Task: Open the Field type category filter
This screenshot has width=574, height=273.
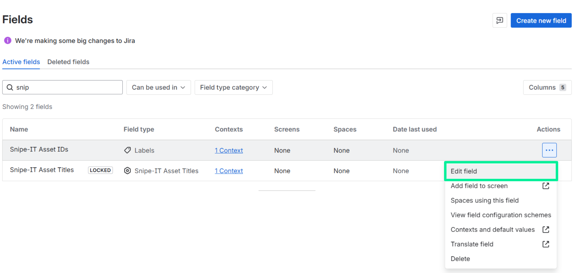Action: tap(233, 87)
